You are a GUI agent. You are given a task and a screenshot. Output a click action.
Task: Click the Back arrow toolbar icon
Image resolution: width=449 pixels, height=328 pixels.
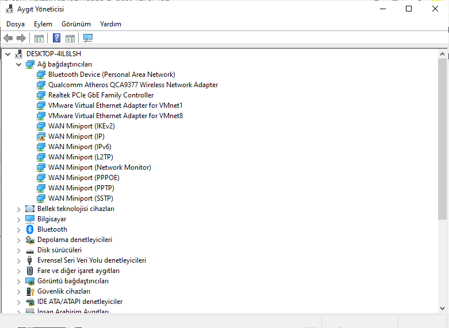8,38
